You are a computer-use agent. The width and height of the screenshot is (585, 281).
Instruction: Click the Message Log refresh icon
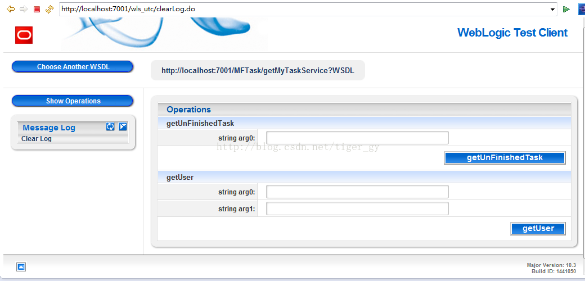coord(110,126)
